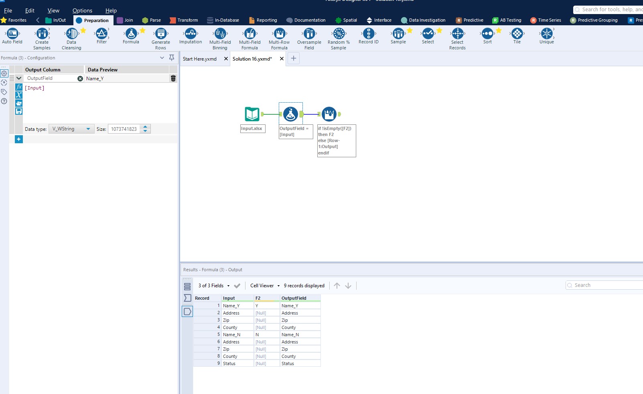The image size is (643, 394).
Task: Increase the Size value with up arrow
Action: pyautogui.click(x=146, y=127)
